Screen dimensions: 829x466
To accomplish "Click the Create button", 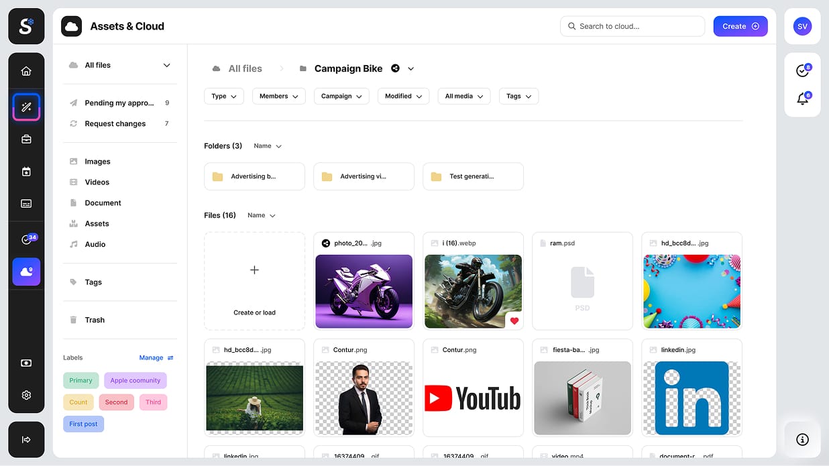I will pos(740,26).
